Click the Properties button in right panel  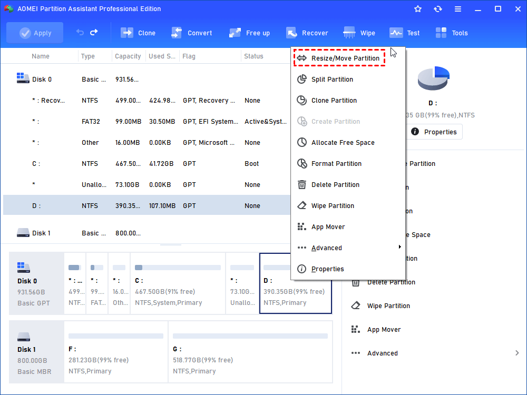pyautogui.click(x=434, y=132)
